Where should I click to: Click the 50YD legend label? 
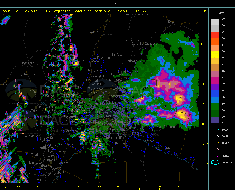(x=225, y=130)
